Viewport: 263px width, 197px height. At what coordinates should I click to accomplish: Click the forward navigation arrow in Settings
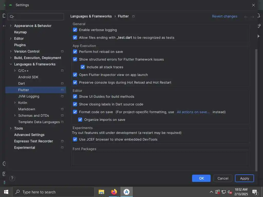click(252, 17)
